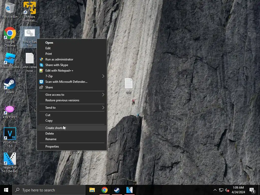The image size is (260, 195).
Task: Select the test text file on desktop
Action: tap(129, 86)
